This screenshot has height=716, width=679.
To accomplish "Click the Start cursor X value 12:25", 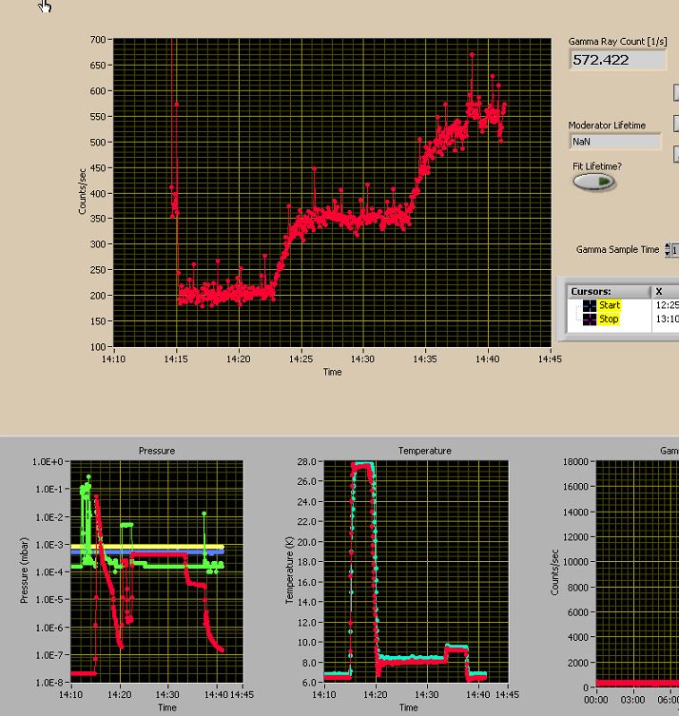I will [x=667, y=305].
